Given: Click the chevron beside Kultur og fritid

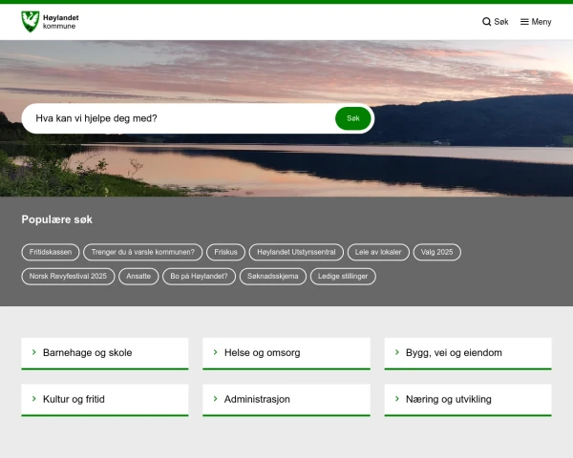Looking at the screenshot, I should click(x=34, y=399).
